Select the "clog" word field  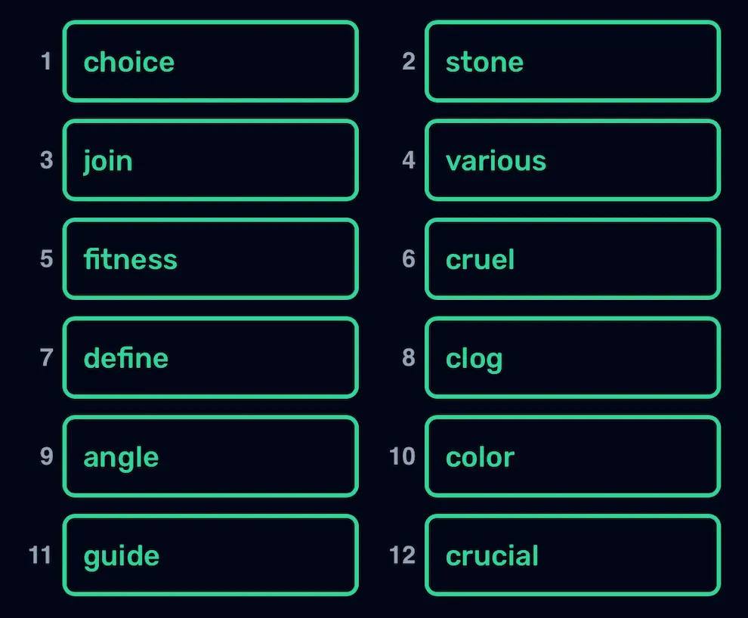tap(573, 357)
